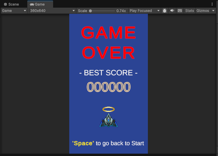Screen dimensions: 218x156
Task: Open the Game display dropdown
Action: (14, 11)
